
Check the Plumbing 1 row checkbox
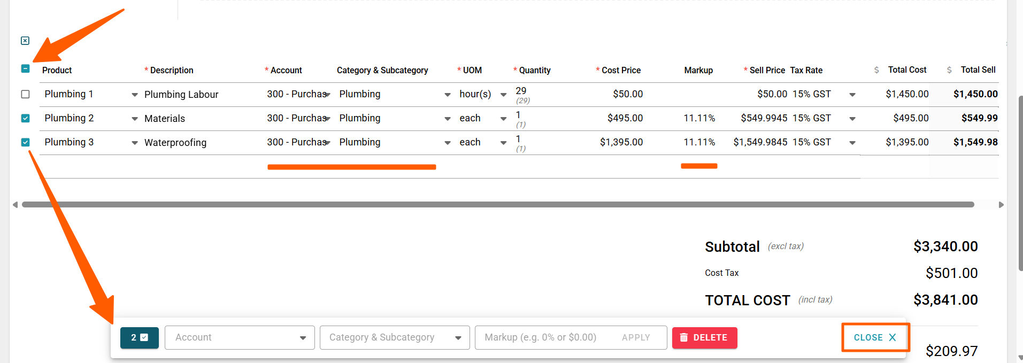click(x=25, y=94)
